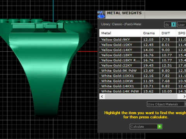Click the horizontal scrollbar track in table

141,97
